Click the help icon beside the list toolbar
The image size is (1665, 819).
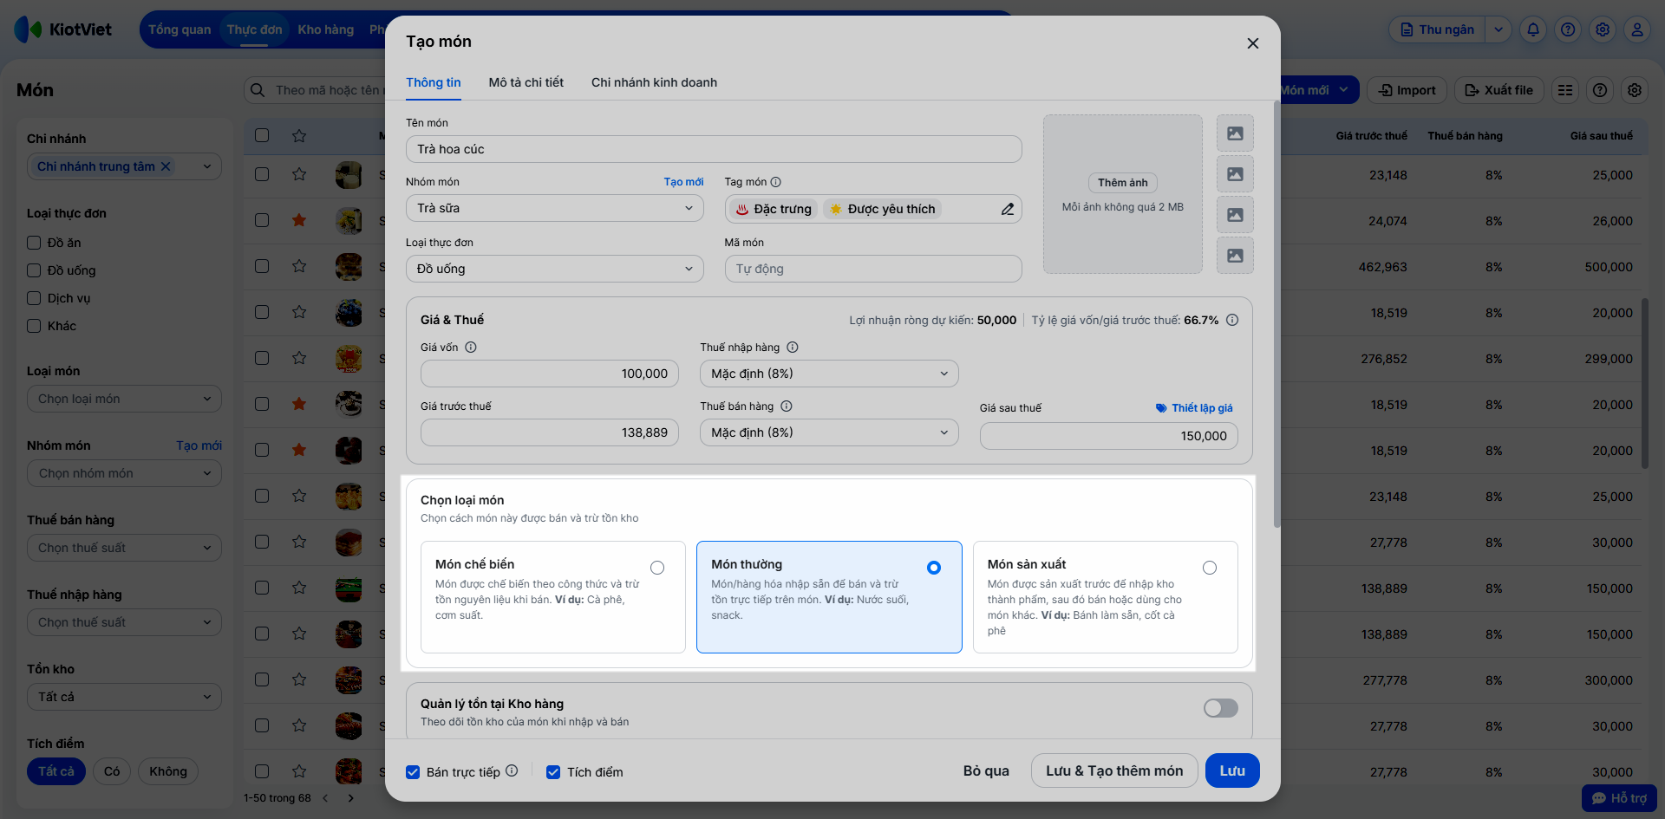click(1600, 90)
